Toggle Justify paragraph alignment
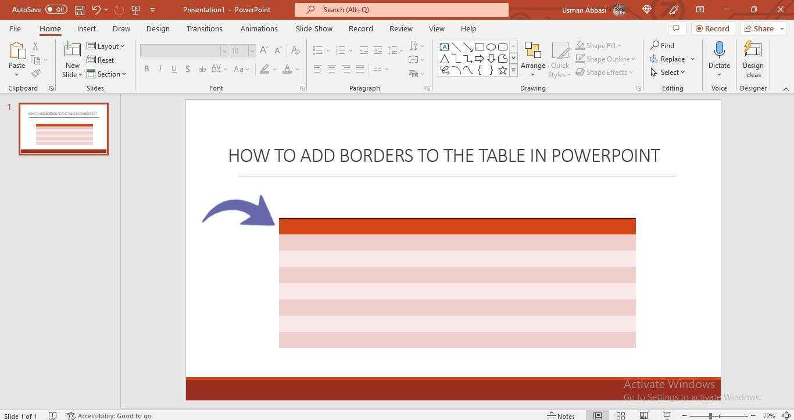This screenshot has height=420, width=794. pyautogui.click(x=359, y=69)
